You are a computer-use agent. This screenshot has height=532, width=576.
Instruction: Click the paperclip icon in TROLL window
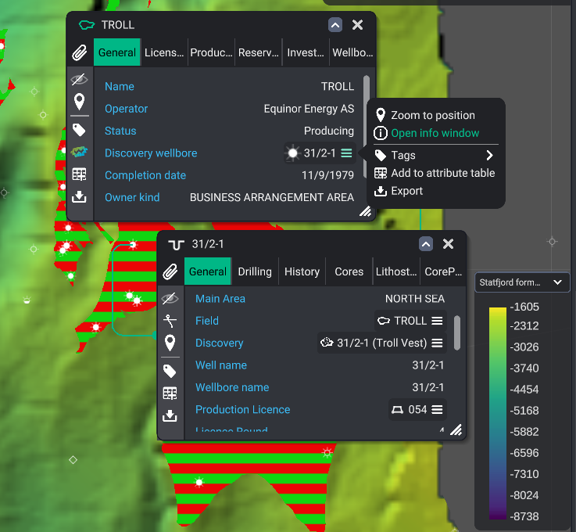(79, 53)
